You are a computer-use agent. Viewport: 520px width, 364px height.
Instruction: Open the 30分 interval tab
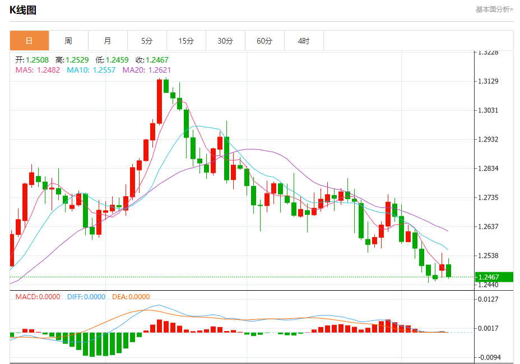tap(225, 41)
